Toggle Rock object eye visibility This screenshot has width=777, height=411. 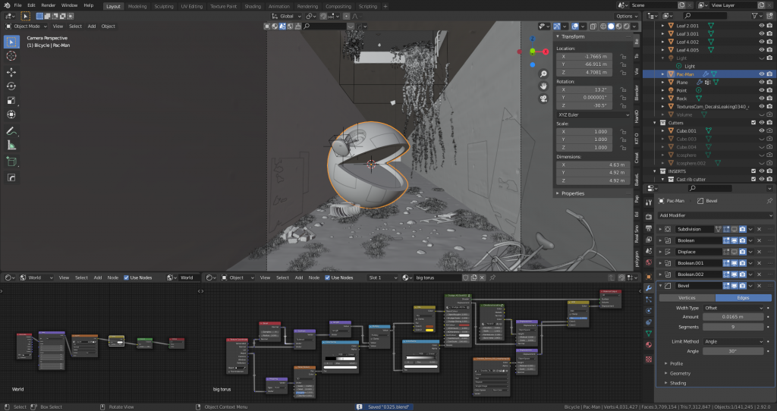(762, 99)
